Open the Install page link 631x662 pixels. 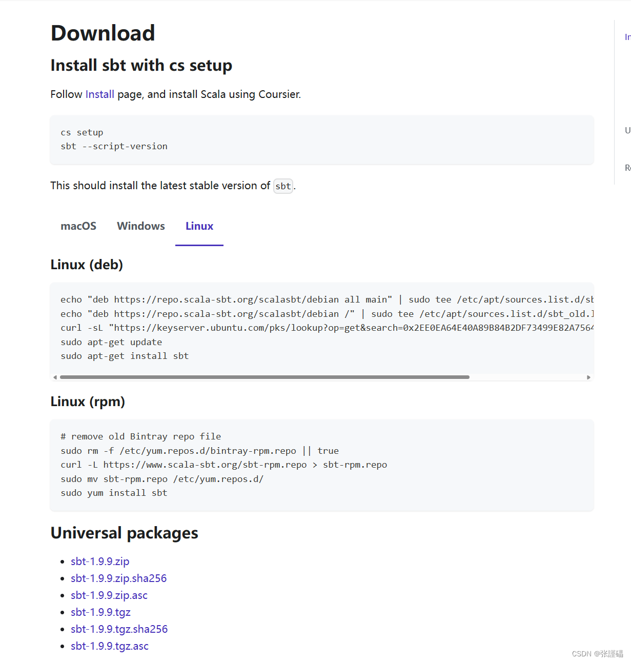pyautogui.click(x=99, y=94)
